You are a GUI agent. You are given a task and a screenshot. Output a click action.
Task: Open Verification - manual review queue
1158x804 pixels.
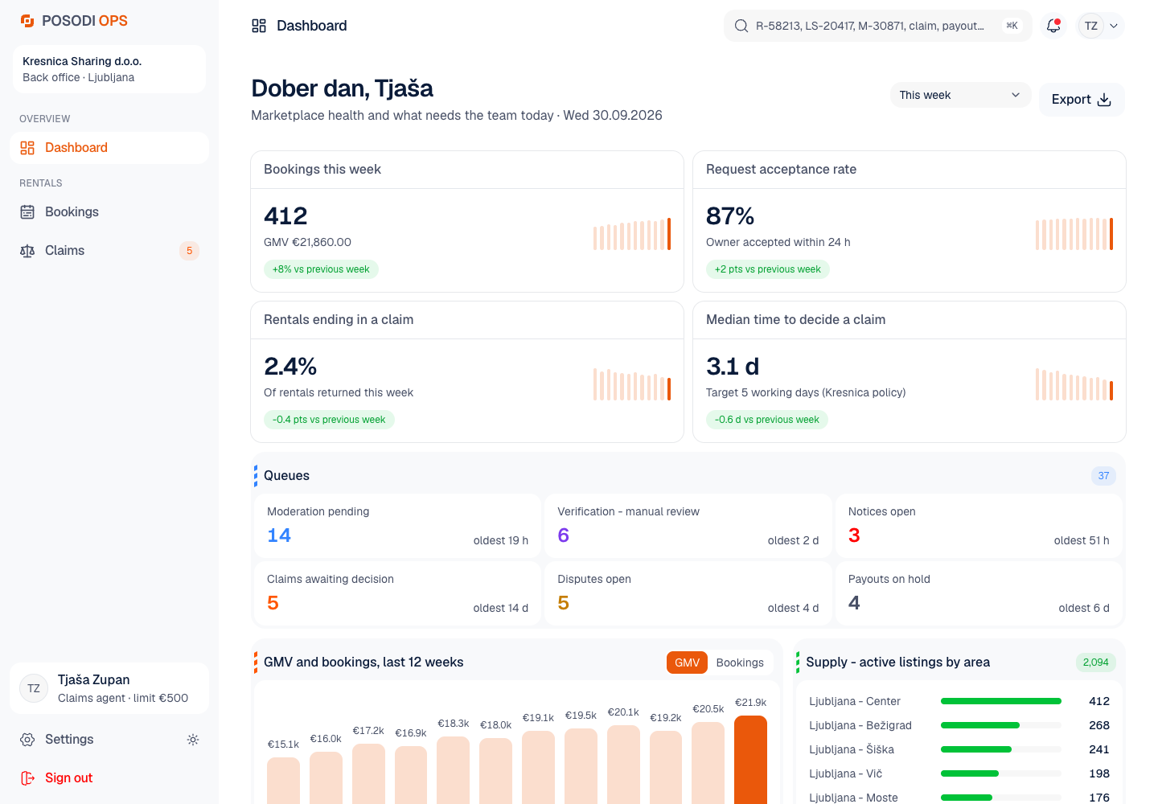(688, 526)
